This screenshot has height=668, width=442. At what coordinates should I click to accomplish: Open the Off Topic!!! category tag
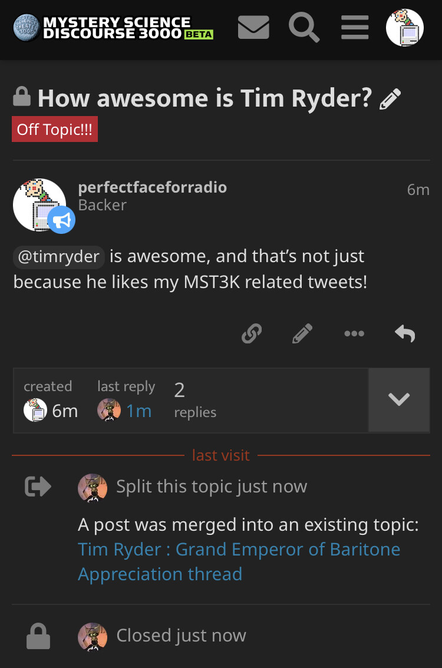coord(55,130)
